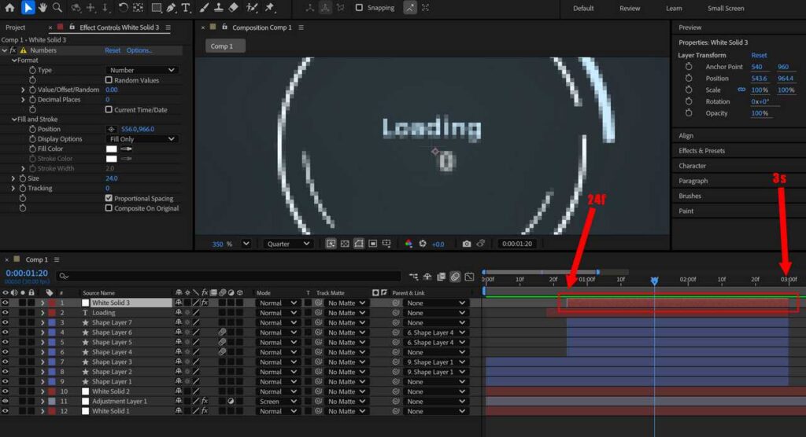Screen dimensions: 806x437
Task: Click the reset exposure icon
Action: pyautogui.click(x=423, y=244)
